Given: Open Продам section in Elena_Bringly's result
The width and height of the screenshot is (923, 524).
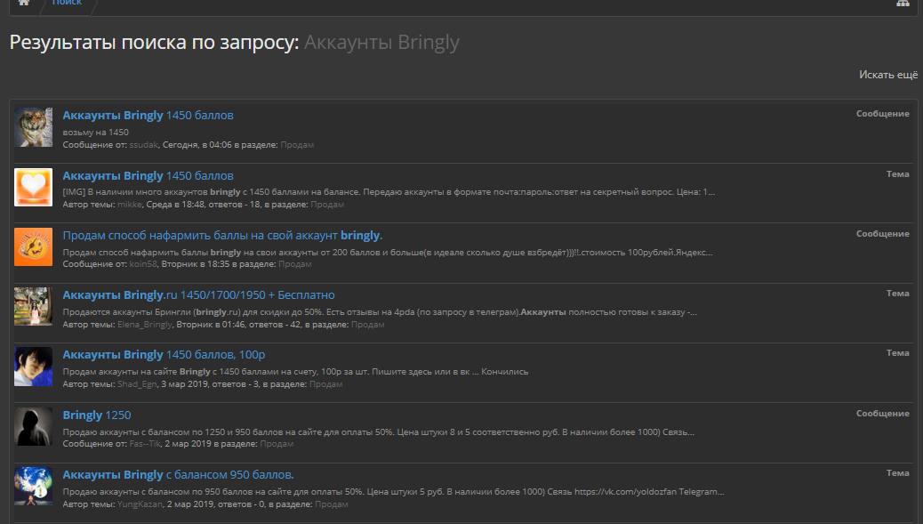Looking at the screenshot, I should click(368, 325).
